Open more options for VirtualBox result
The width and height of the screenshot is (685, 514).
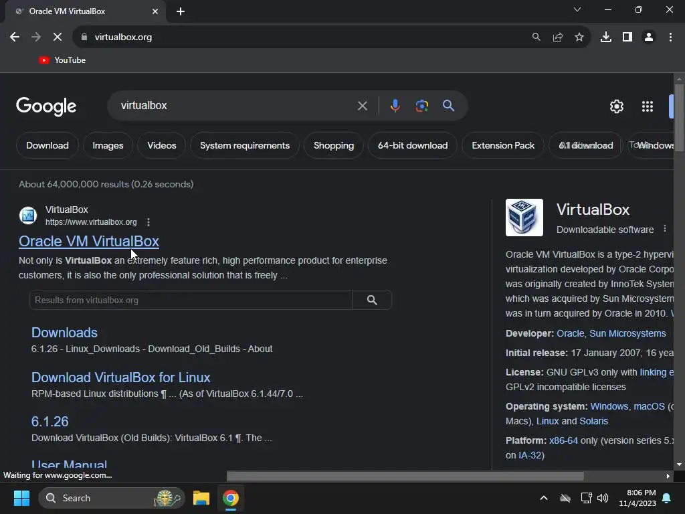click(149, 222)
